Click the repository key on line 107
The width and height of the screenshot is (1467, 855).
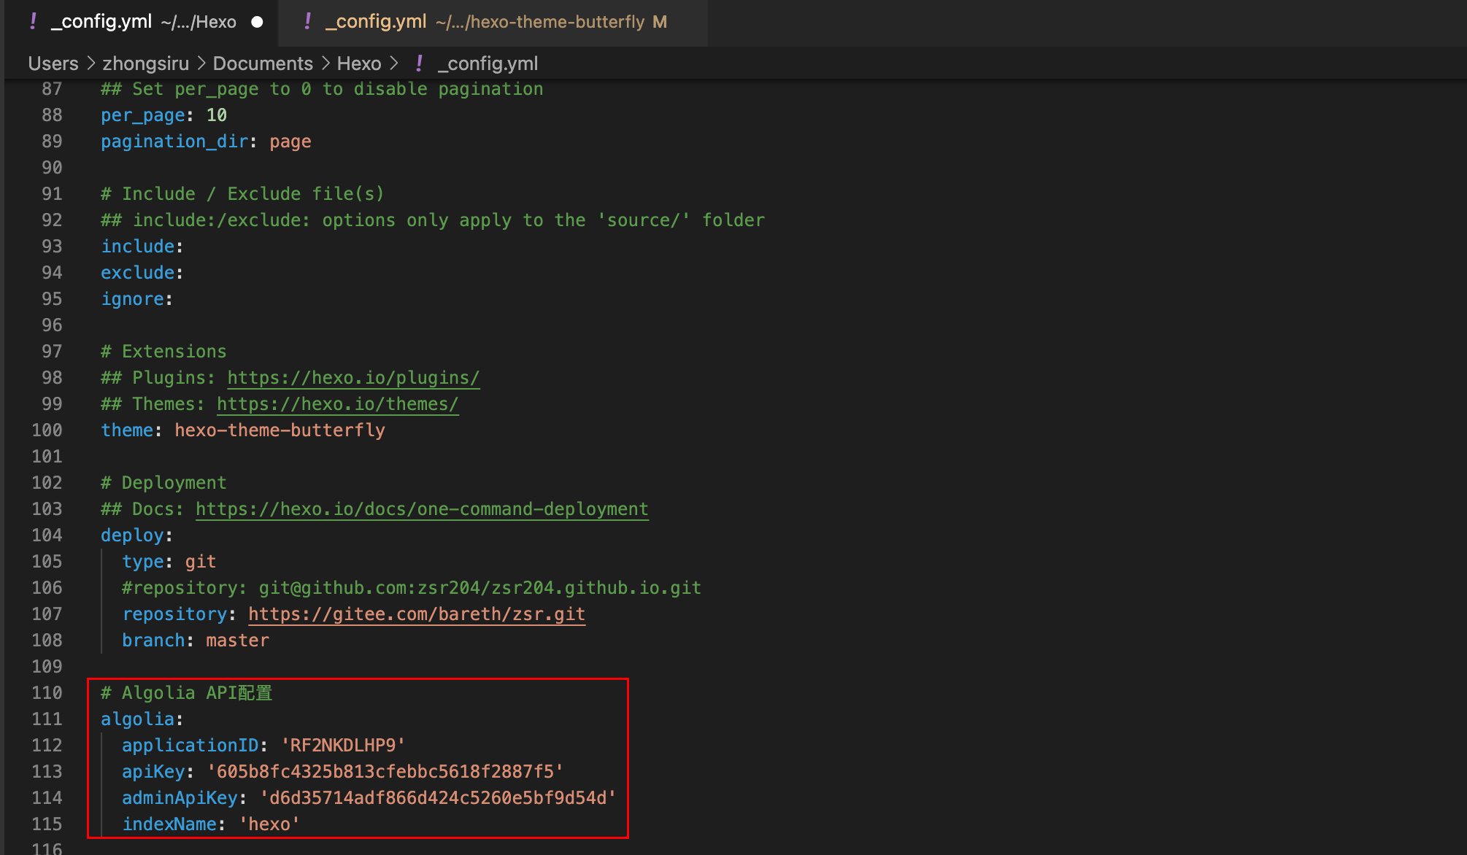pos(174,614)
